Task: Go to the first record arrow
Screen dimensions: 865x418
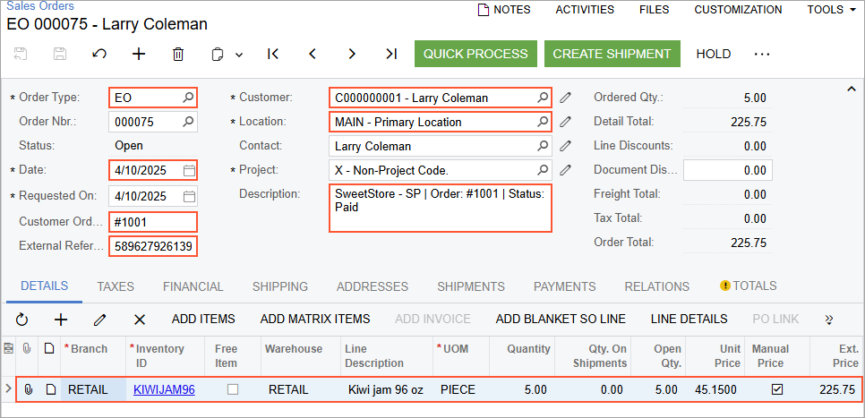Action: pos(273,54)
